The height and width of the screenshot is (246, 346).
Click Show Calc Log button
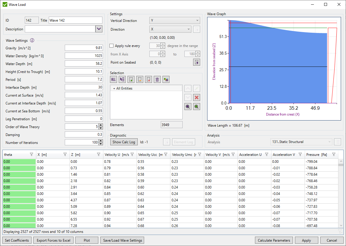[124, 142]
